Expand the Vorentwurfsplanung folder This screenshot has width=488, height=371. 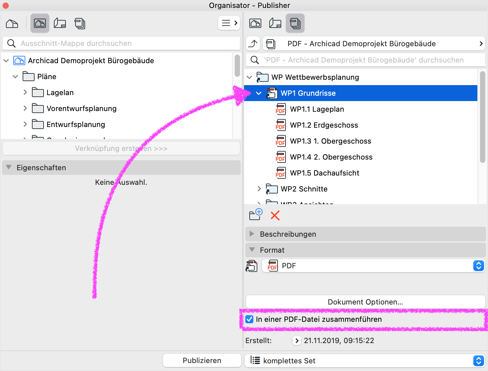25,108
